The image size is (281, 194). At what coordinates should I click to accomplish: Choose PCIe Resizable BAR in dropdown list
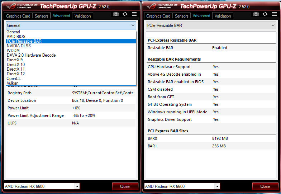click(71, 41)
